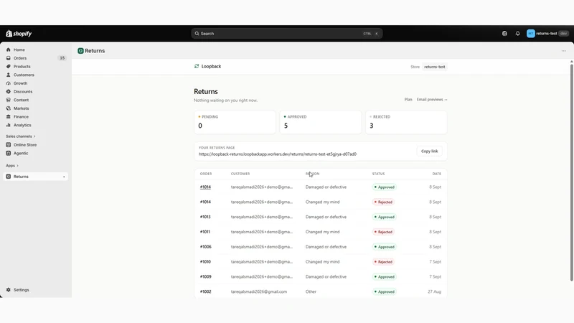The height and width of the screenshot is (323, 574).
Task: Click the returns-test store badge
Action: pyautogui.click(x=435, y=67)
